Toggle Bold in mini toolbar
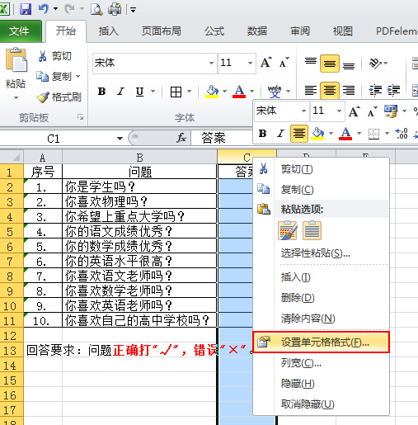Screen dimensions: 418x425 pos(262,134)
